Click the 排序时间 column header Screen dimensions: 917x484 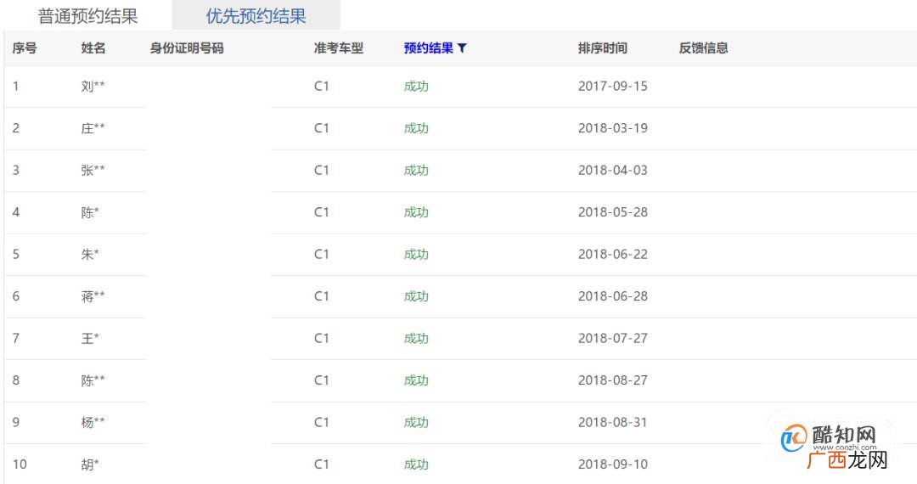click(603, 48)
